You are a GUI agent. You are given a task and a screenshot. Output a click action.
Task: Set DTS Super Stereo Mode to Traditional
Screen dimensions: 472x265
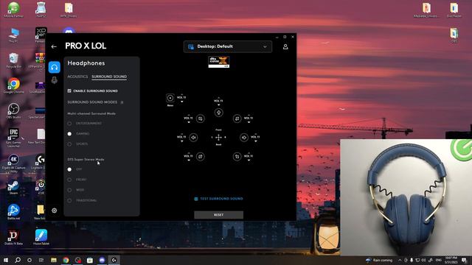click(69, 200)
